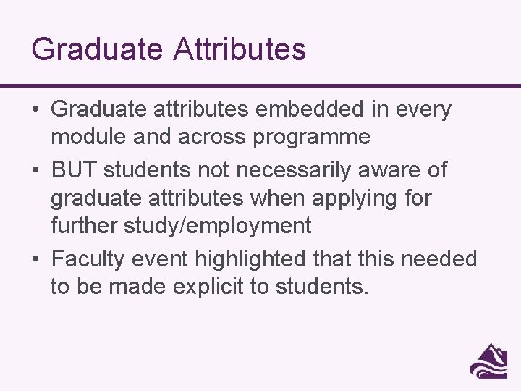Click the line 'module and across programme'
This screenshot has width=521, height=391.
[x=211, y=138]
